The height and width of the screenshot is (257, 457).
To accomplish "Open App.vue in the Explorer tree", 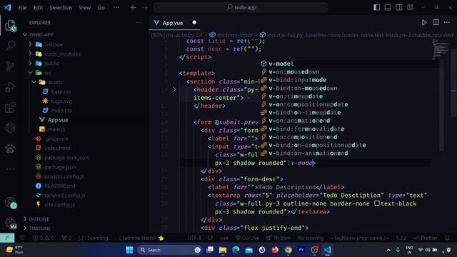I will 58,120.
